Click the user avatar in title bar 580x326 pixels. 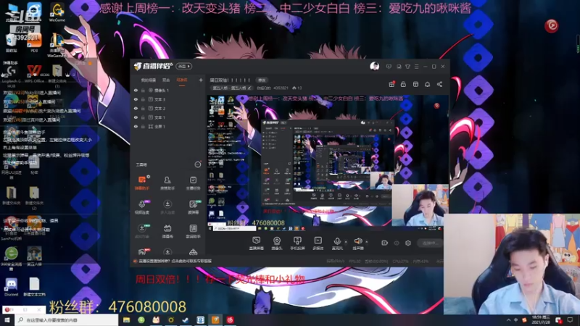[374, 67]
